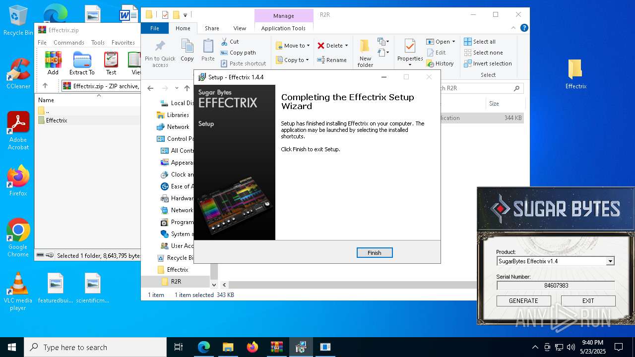Image resolution: width=635 pixels, height=357 pixels.
Task: Open Microsoft Edge from the taskbar
Action: pos(204,347)
